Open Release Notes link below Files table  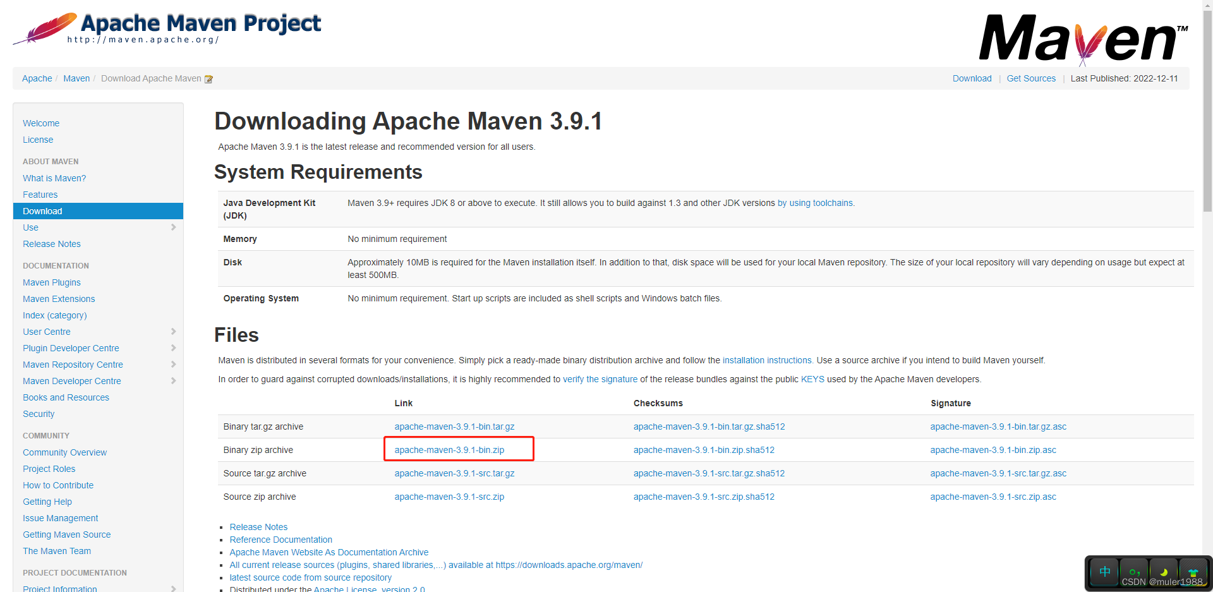258,527
